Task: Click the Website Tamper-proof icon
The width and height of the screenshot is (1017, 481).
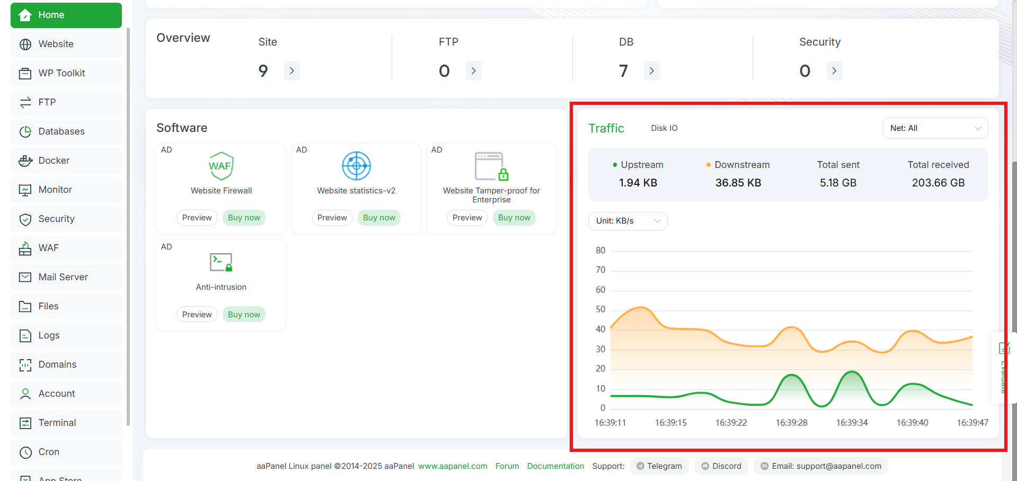Action: [x=491, y=166]
